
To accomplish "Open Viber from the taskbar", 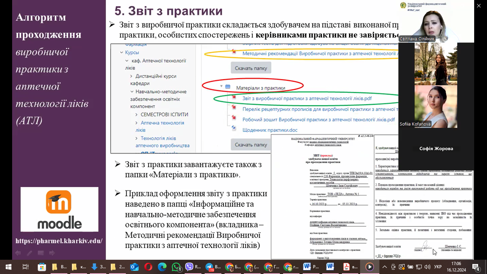I will click(193, 267).
